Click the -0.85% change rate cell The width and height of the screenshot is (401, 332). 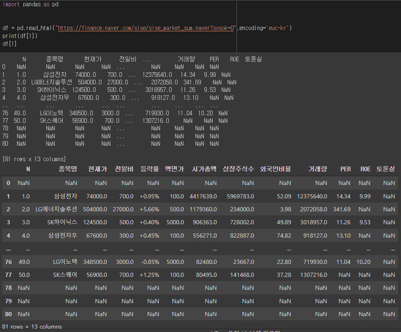pyautogui.click(x=150, y=262)
